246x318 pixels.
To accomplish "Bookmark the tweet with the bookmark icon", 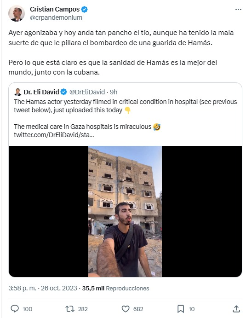I will point(181,309).
